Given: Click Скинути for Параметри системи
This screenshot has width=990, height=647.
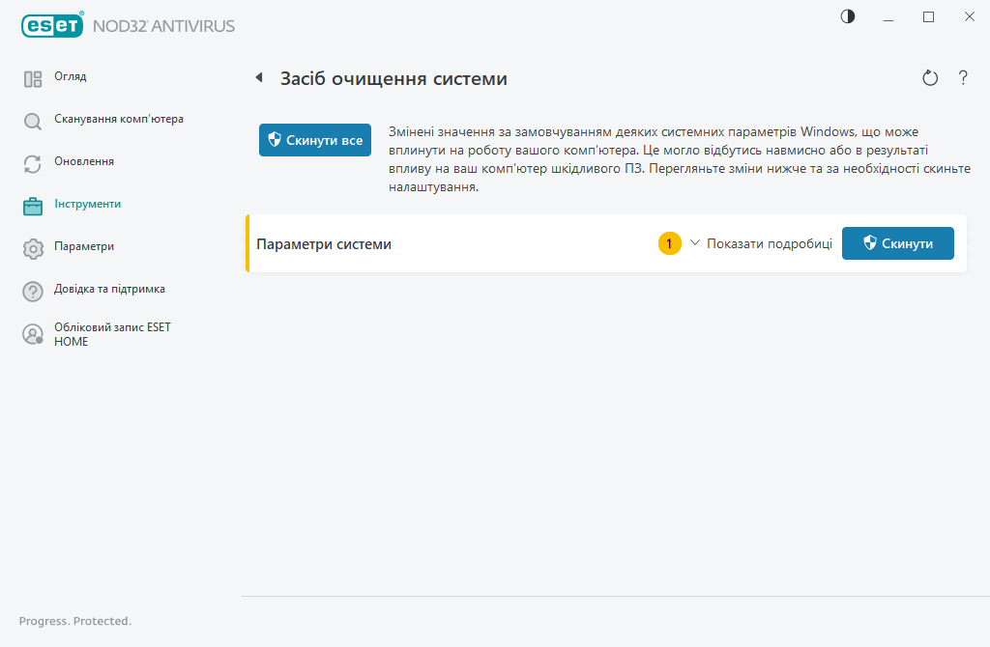Looking at the screenshot, I should pyautogui.click(x=897, y=243).
